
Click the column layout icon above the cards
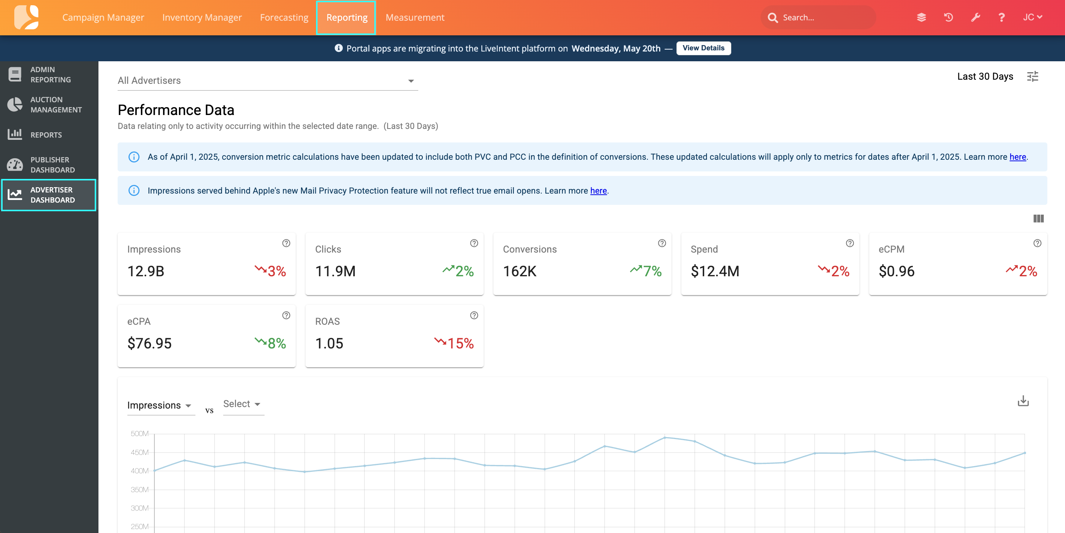tap(1039, 218)
